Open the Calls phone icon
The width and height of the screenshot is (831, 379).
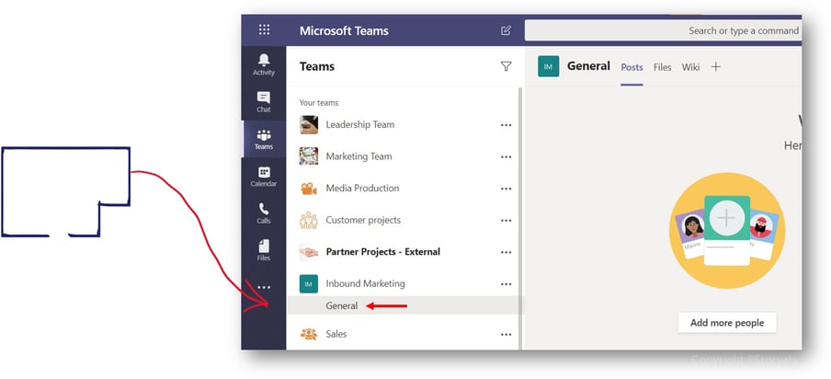264,213
